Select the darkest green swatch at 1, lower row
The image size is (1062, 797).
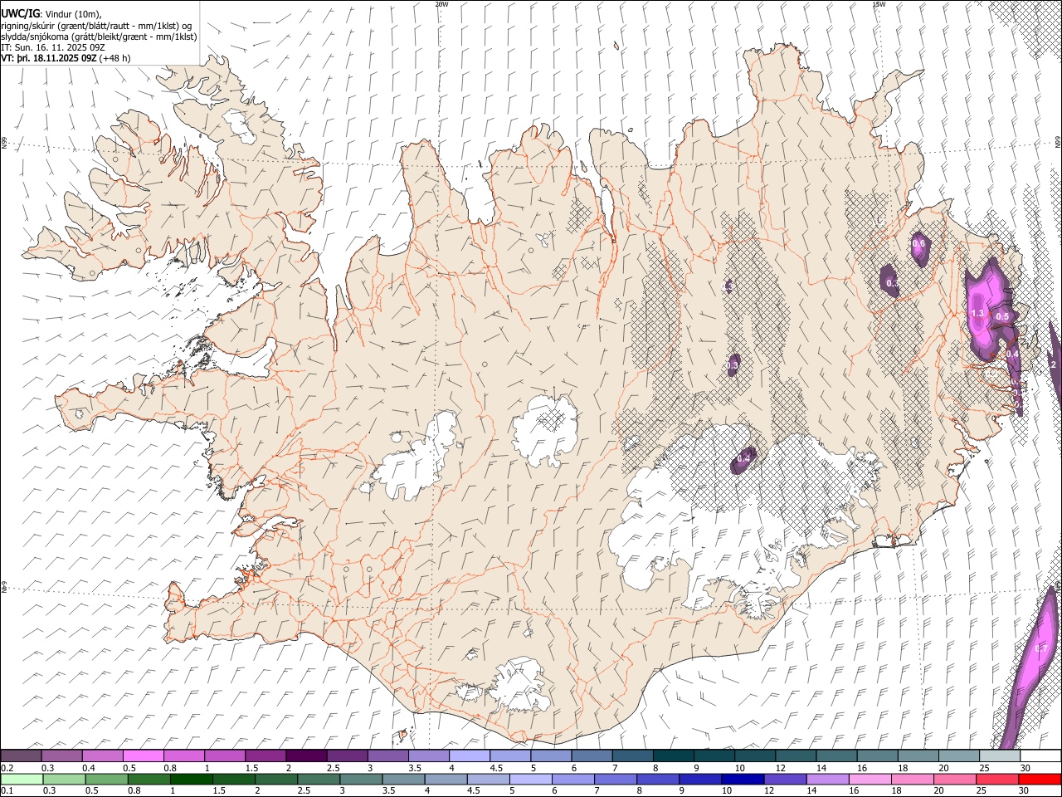pyautogui.click(x=191, y=780)
